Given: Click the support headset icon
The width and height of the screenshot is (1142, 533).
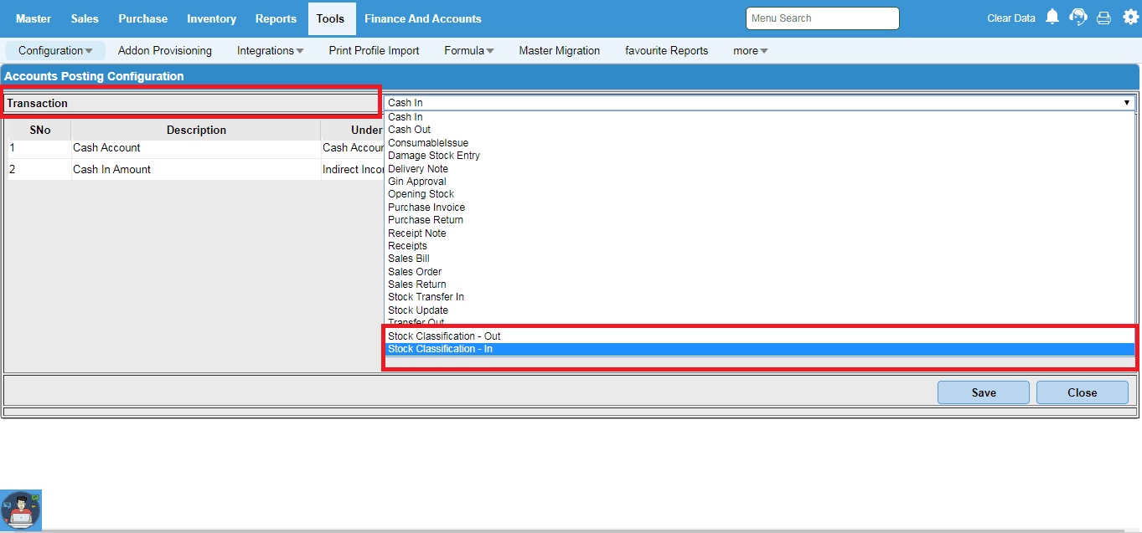Looking at the screenshot, I should coord(1078,18).
